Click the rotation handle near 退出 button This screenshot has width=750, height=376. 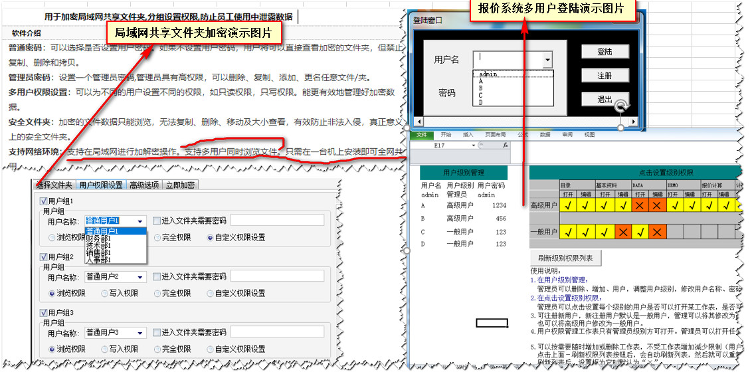620,106
